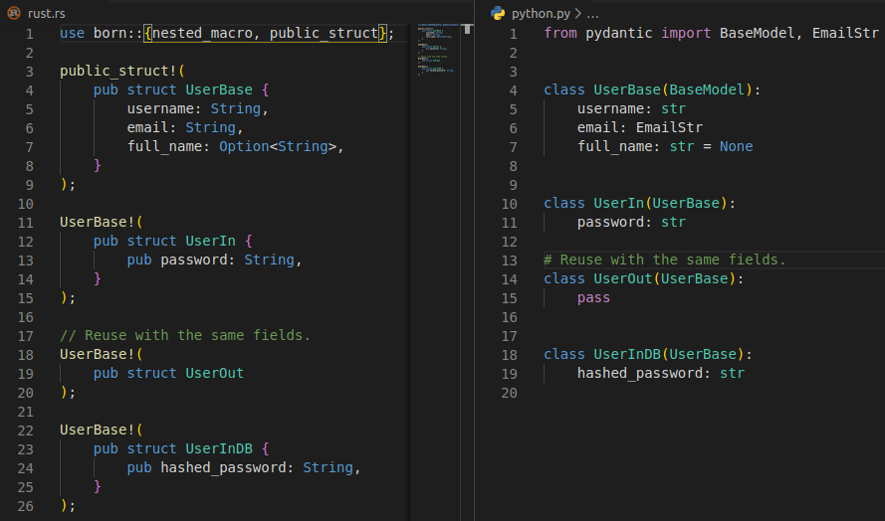Click 'password: str' on python line 11
The height and width of the screenshot is (521, 885).
[631, 222]
